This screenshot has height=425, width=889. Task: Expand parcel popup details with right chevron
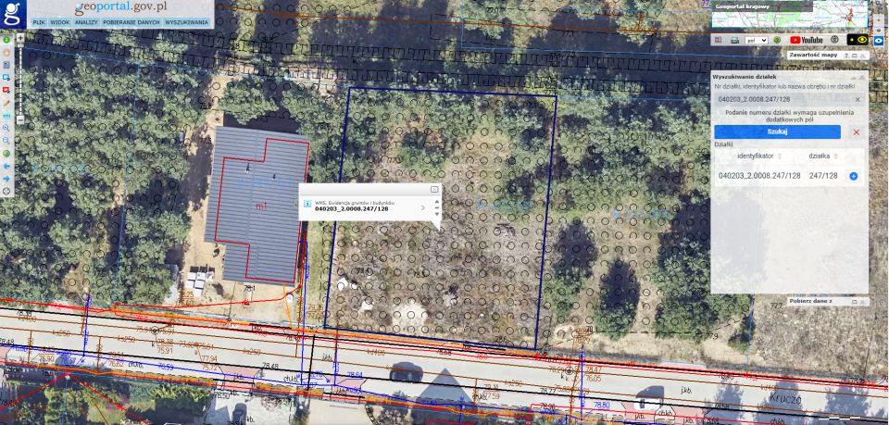(422, 207)
